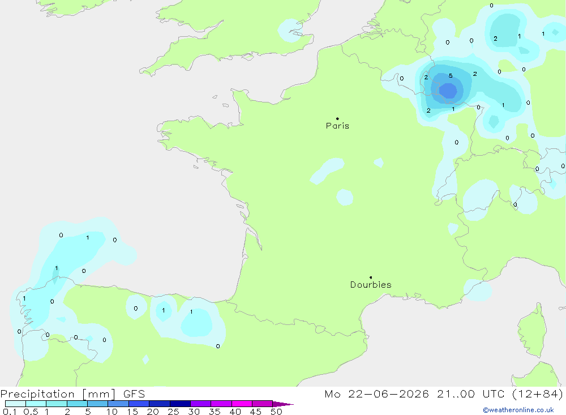This screenshot has height=415, width=566.
Task: Click the 0.1 mm lightest legend swatch
Action: [x=15, y=404]
